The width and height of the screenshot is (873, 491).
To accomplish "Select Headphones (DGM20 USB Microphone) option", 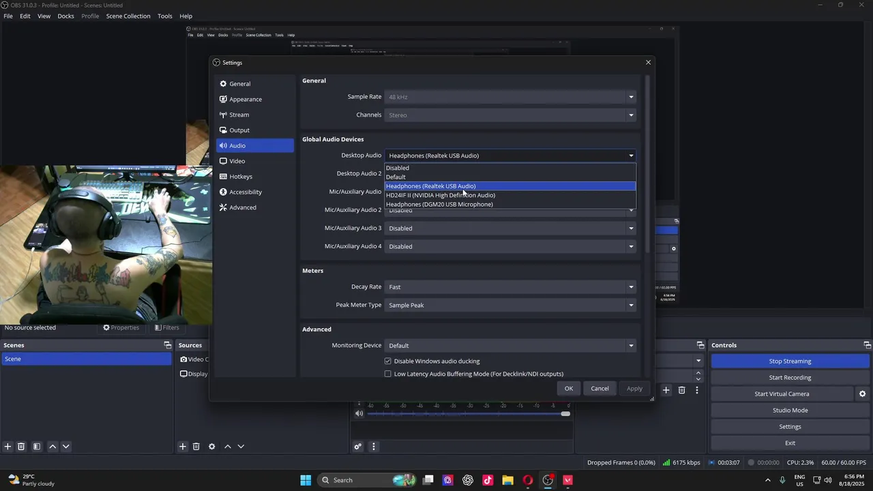I will point(510,205).
